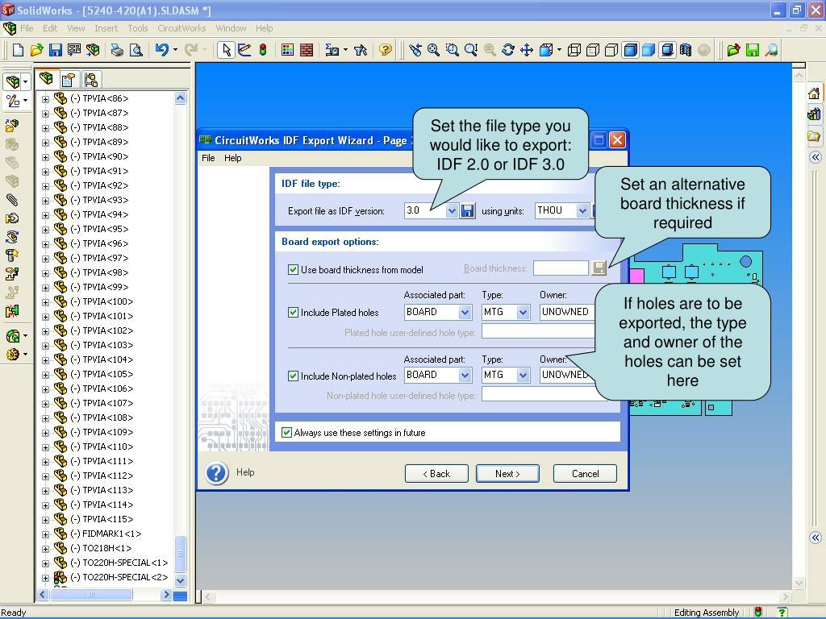
Task: Select the TO220H-SPECIAL<2> tree item
Action: [119, 577]
